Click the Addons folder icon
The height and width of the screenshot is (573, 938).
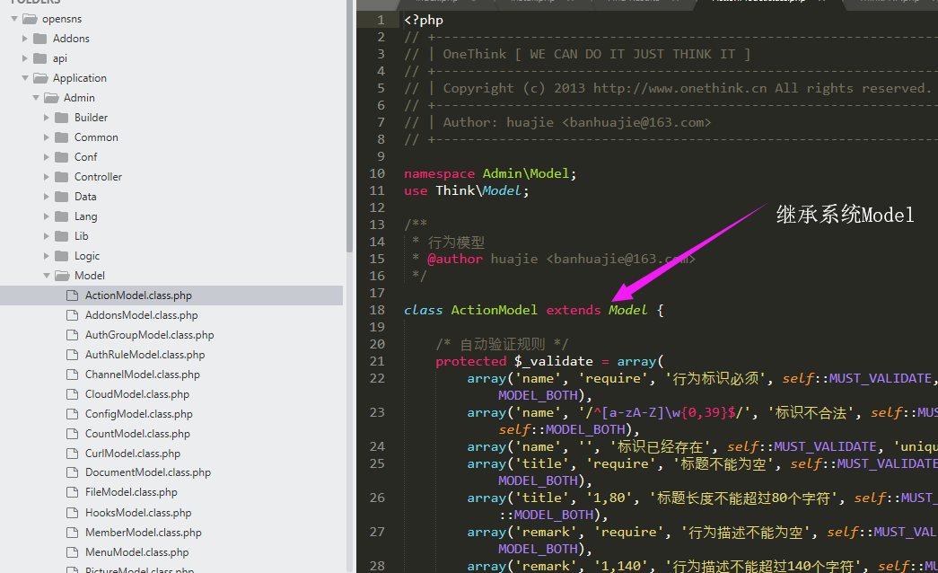pos(40,39)
